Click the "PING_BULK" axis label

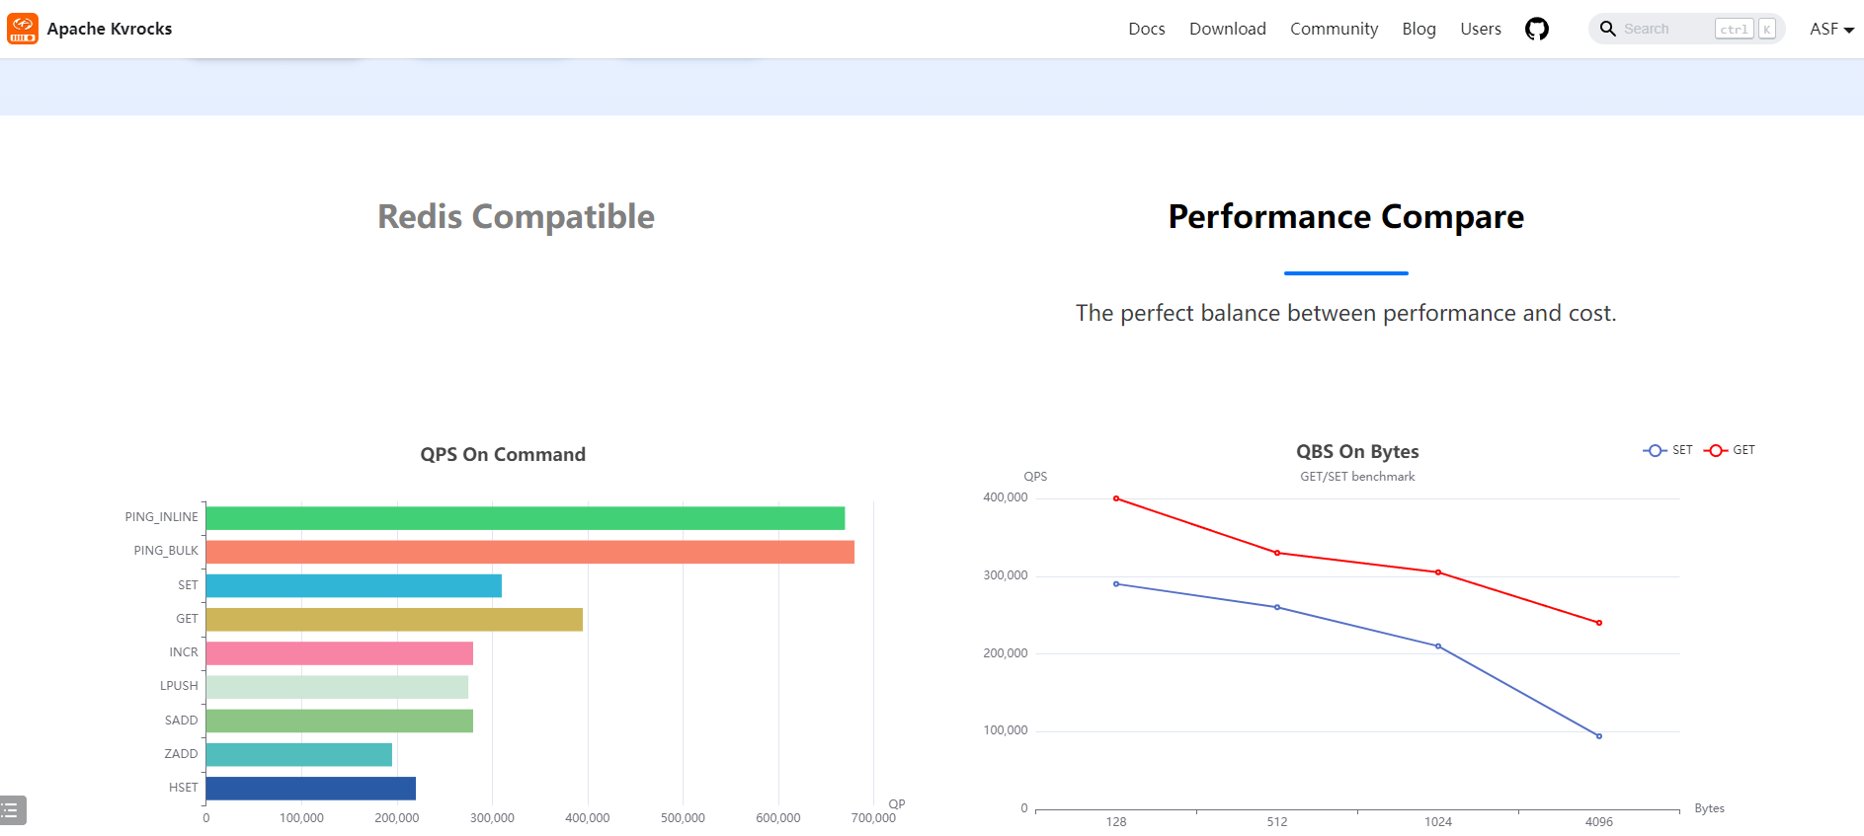click(x=166, y=551)
